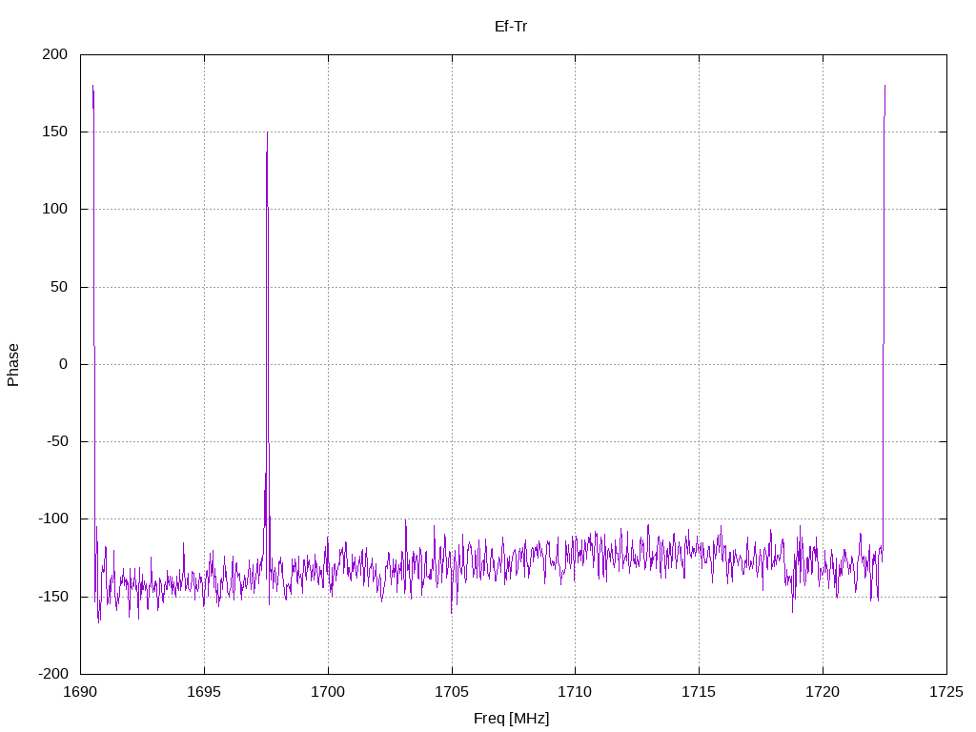Click the y-axis tick label "0"

tap(64, 364)
